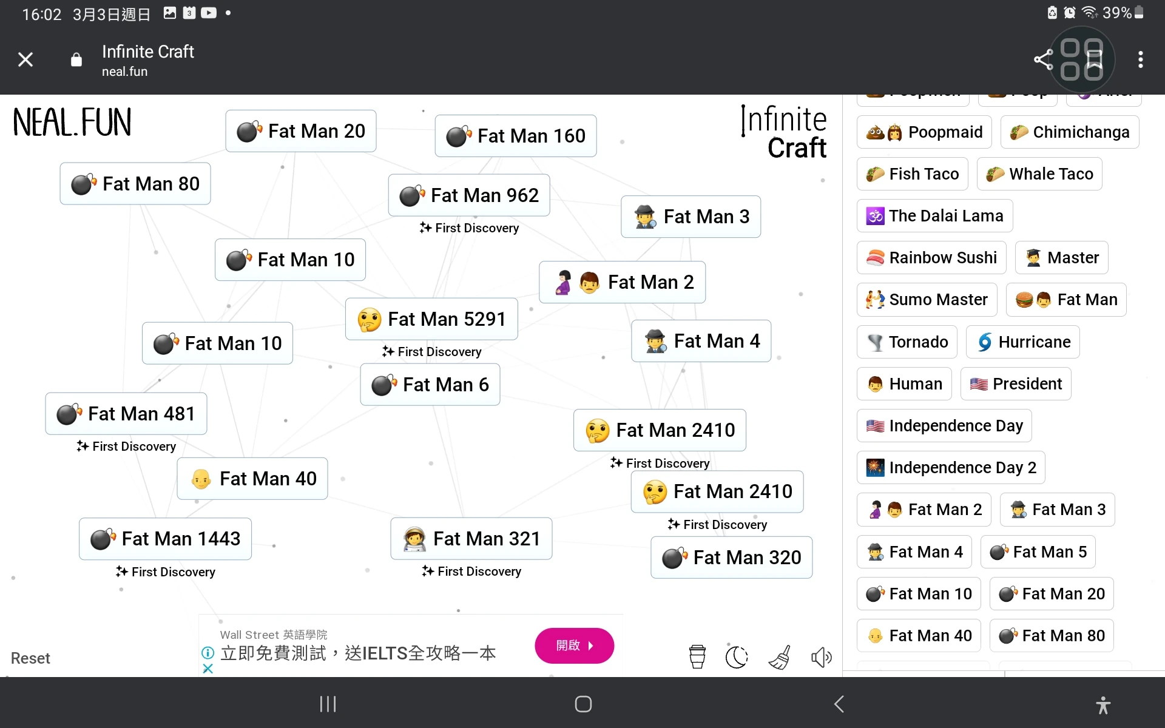This screenshot has width=1165, height=728.
Task: Toggle dark mode with the moon icon
Action: click(737, 656)
